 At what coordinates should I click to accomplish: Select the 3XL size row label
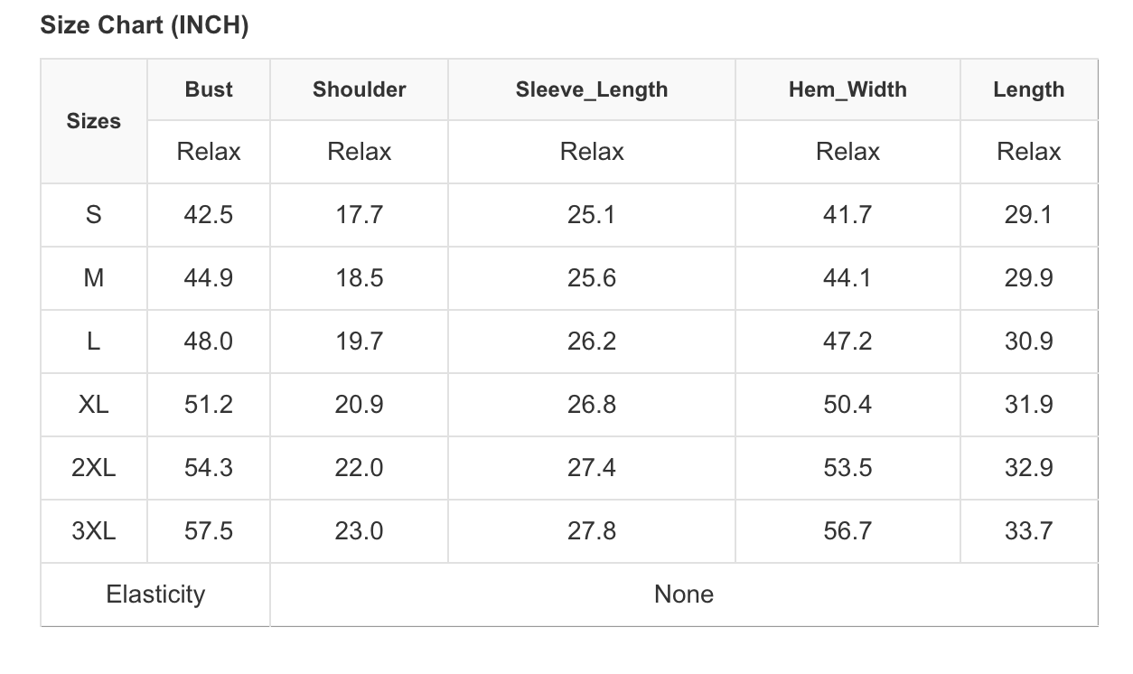[x=94, y=531]
